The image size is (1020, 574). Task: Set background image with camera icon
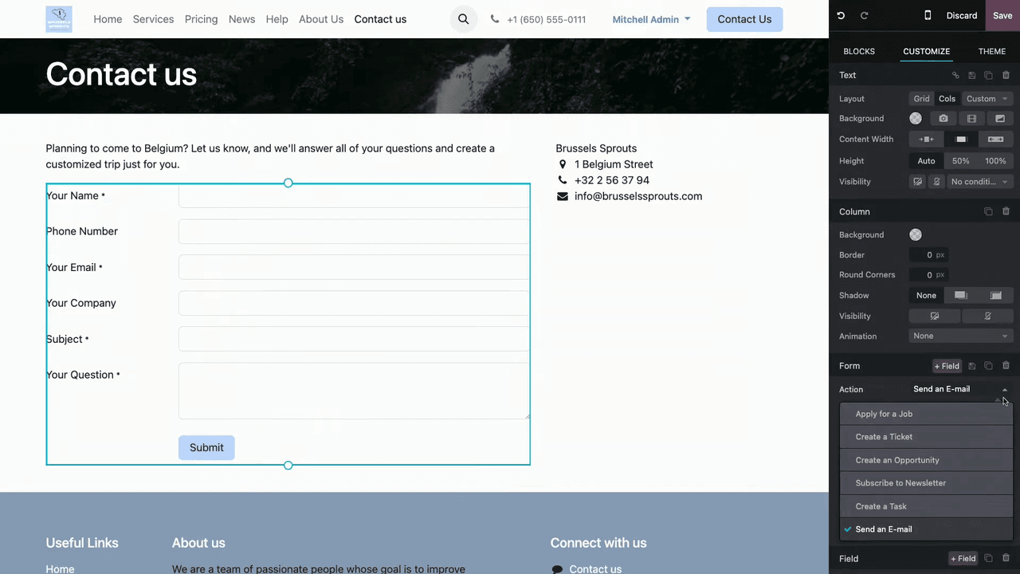point(943,119)
